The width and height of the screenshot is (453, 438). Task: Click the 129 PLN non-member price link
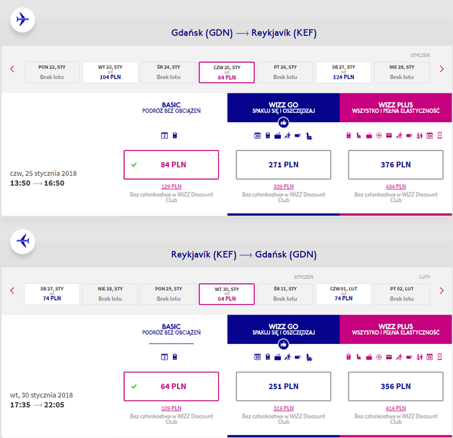point(171,186)
